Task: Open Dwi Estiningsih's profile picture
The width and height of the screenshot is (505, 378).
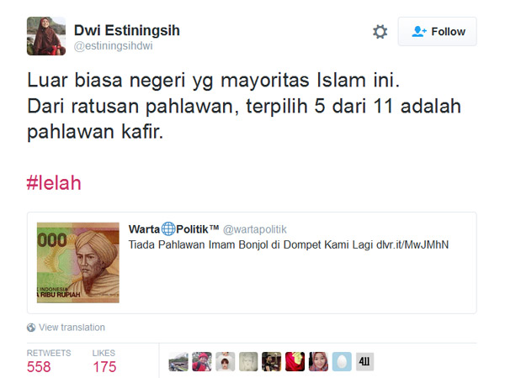Action: [x=46, y=36]
